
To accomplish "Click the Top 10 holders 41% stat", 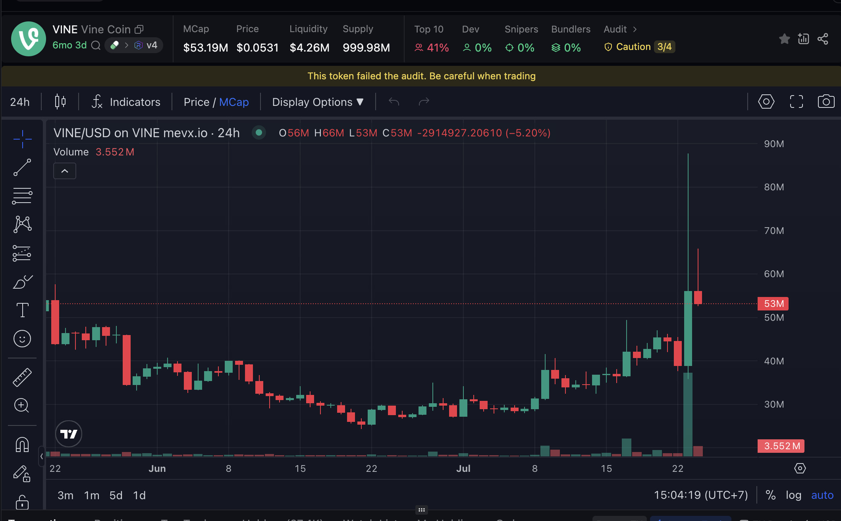I will click(x=431, y=39).
